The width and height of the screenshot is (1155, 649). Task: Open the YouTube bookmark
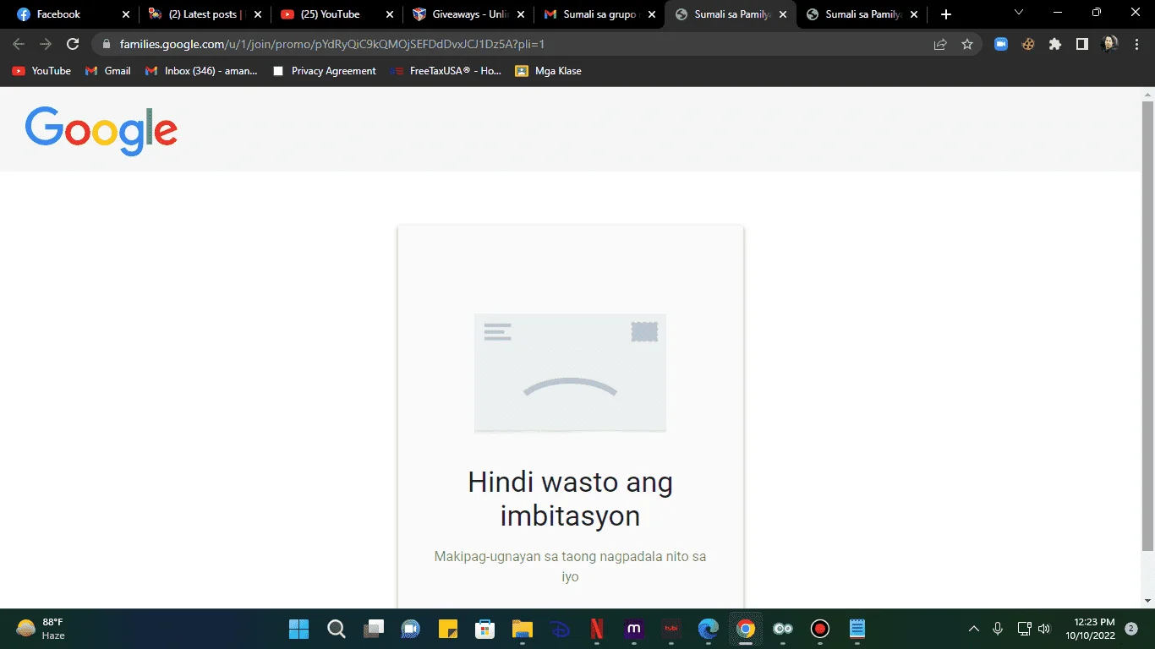click(x=41, y=71)
